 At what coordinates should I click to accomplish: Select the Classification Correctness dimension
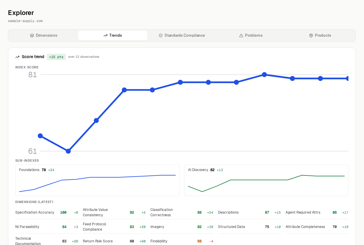(x=182, y=212)
